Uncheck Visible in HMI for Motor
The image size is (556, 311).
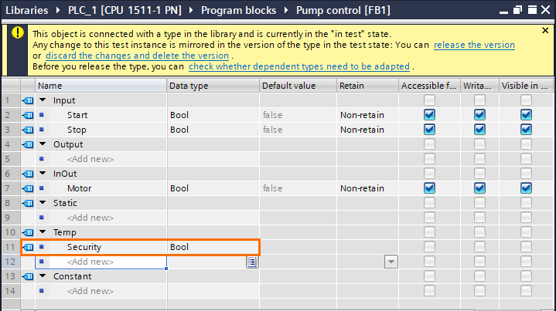(x=526, y=188)
